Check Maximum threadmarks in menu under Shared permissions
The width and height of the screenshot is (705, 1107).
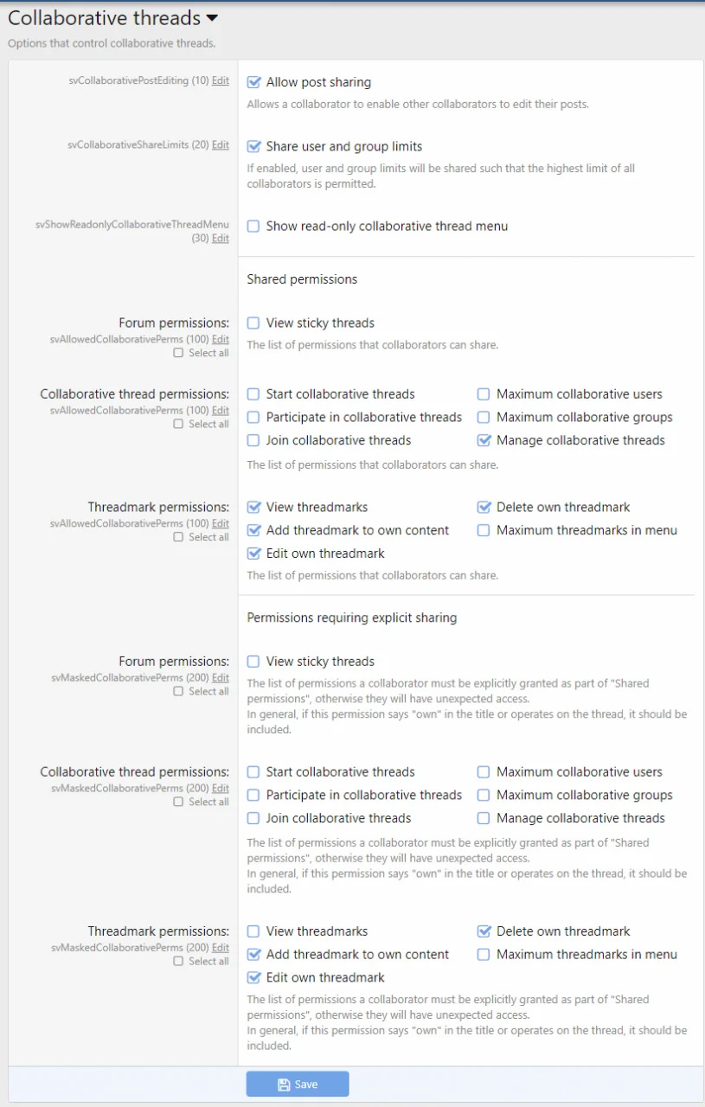[484, 530]
